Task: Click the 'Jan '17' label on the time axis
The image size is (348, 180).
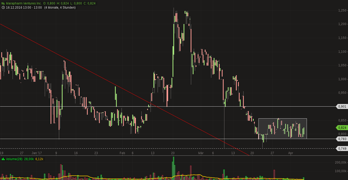Action: 37,153
